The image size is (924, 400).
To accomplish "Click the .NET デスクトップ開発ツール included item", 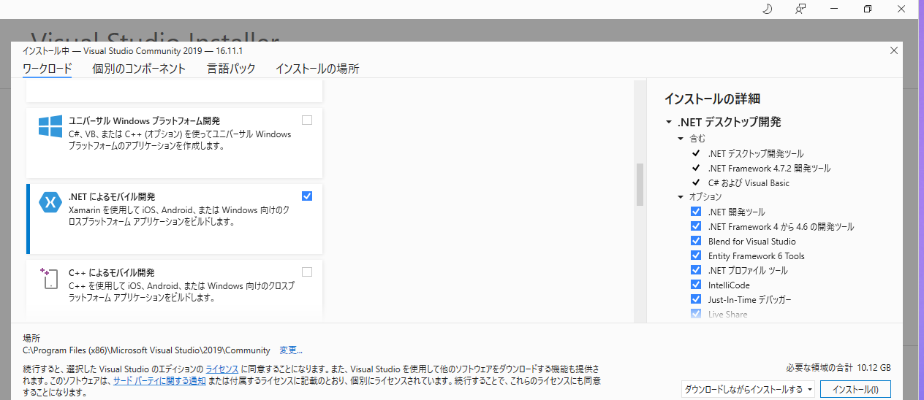I will (755, 153).
